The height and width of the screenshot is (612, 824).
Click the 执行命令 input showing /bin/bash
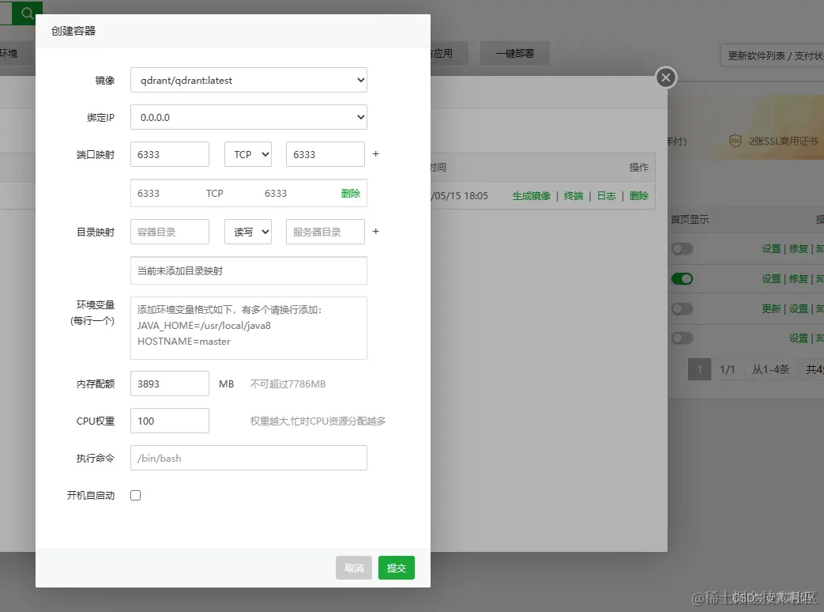coord(249,458)
